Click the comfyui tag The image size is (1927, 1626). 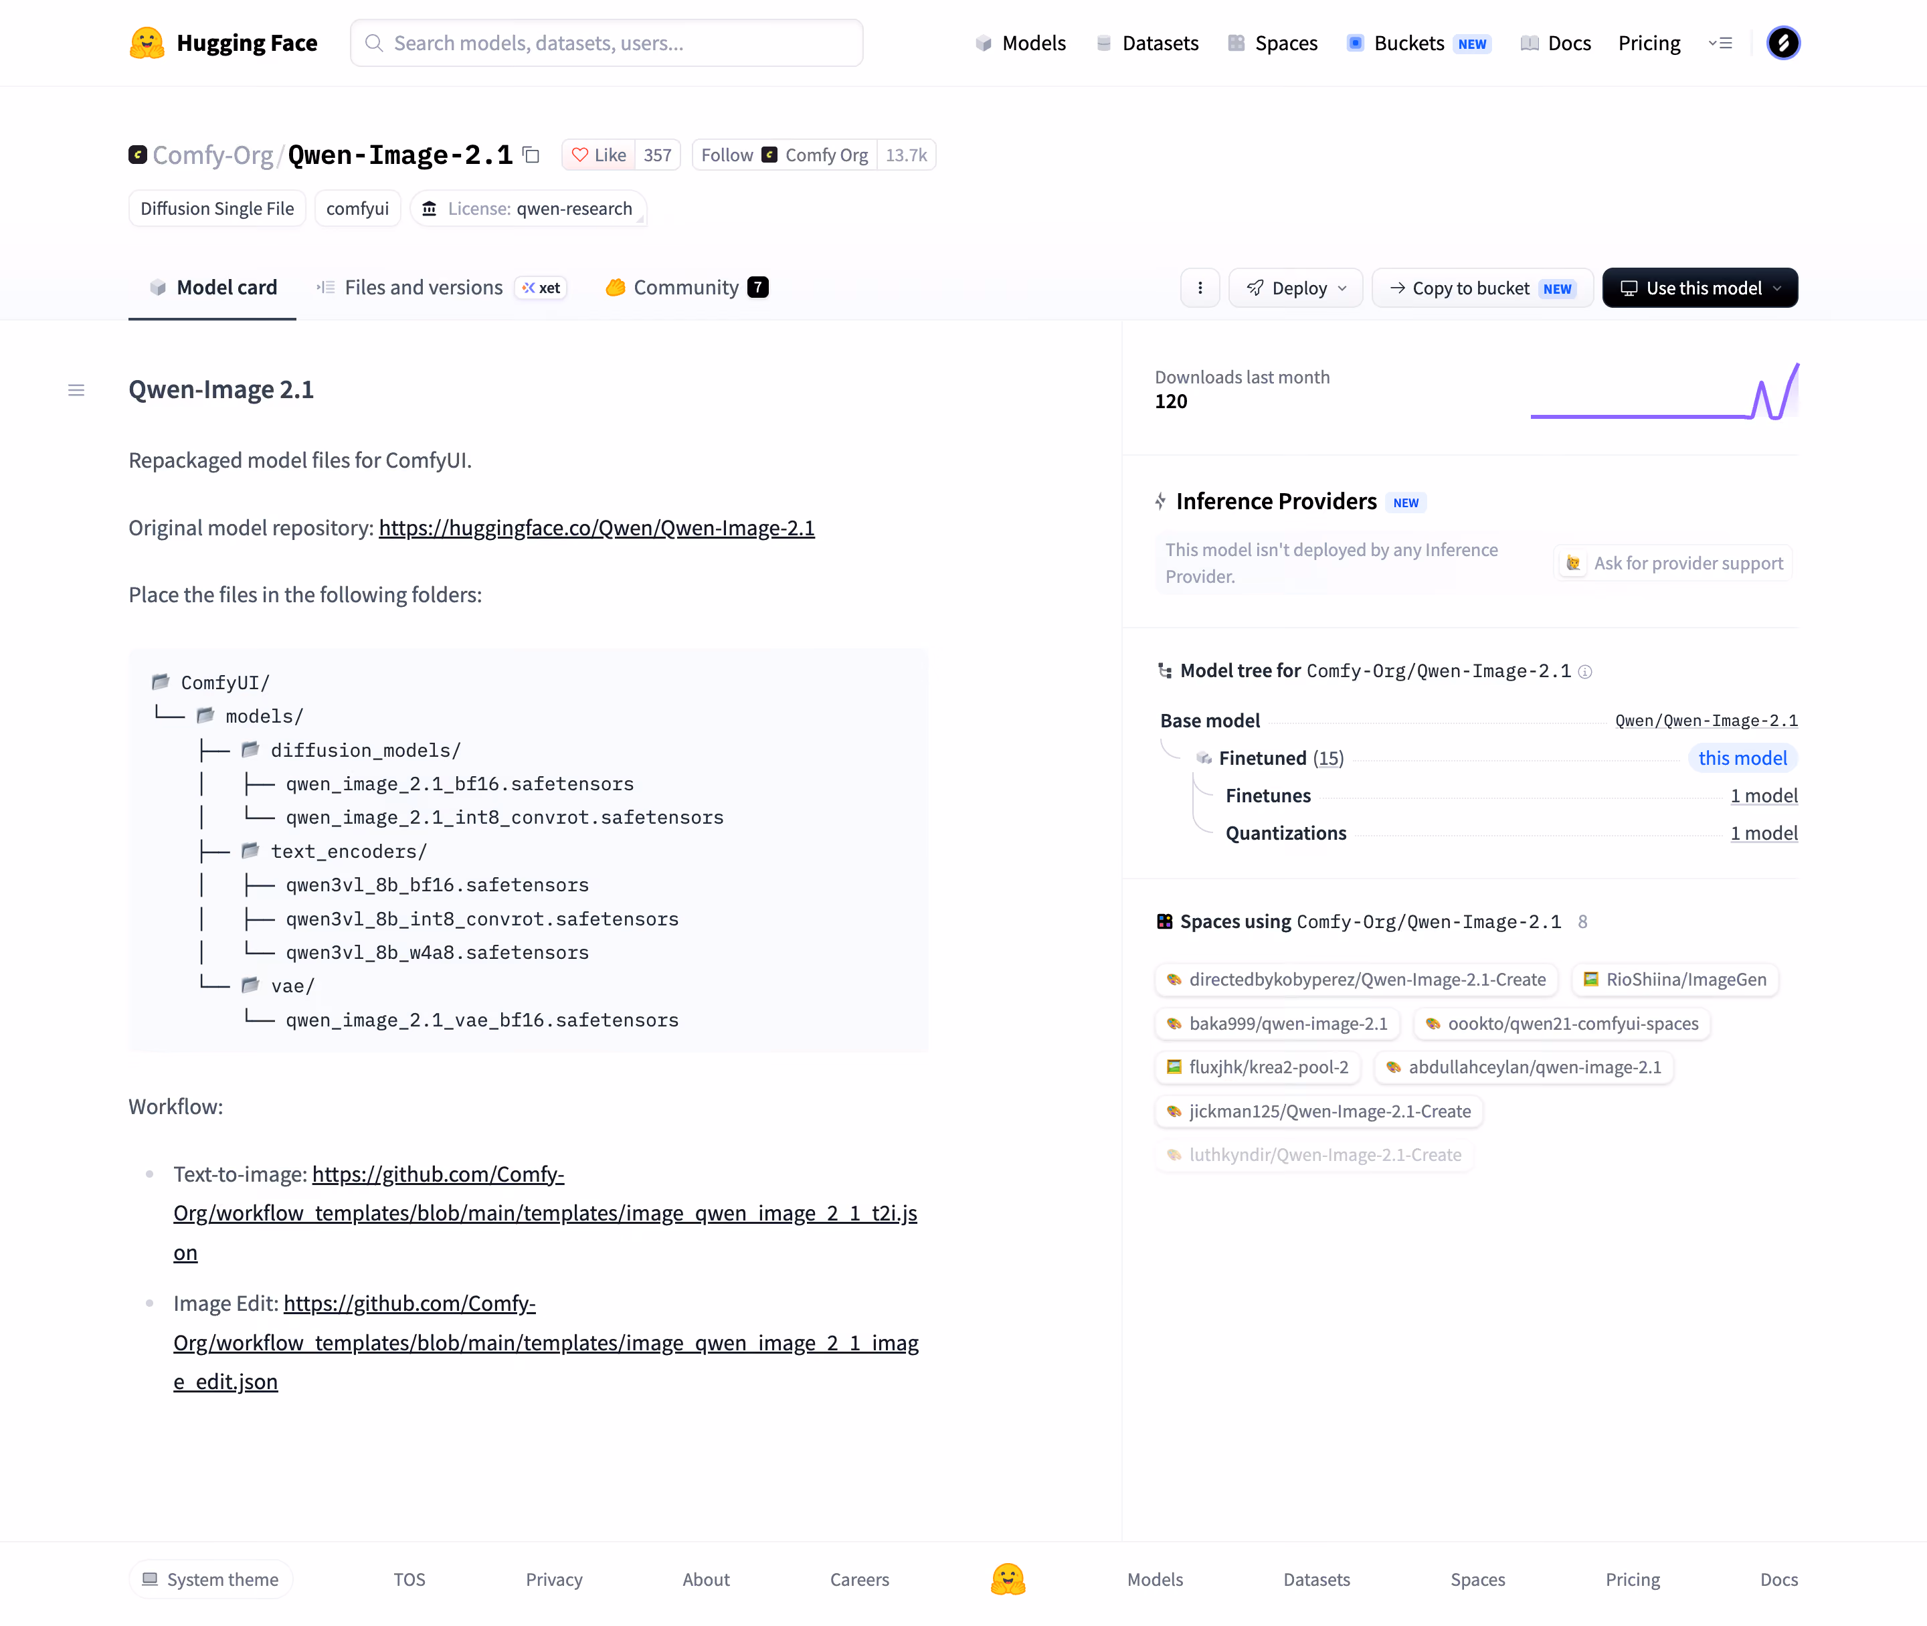point(357,209)
